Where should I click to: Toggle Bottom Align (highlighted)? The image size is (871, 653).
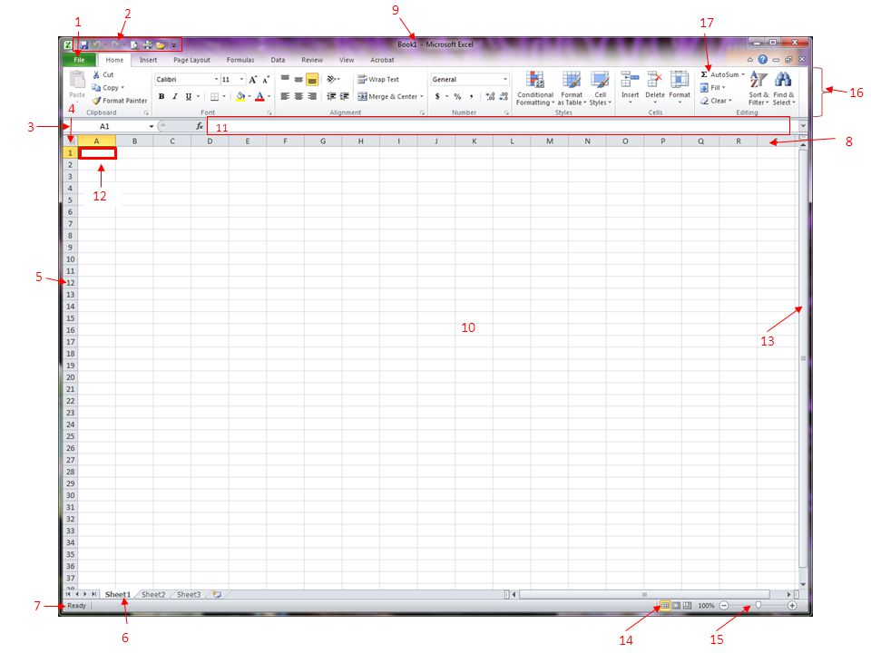(x=312, y=80)
